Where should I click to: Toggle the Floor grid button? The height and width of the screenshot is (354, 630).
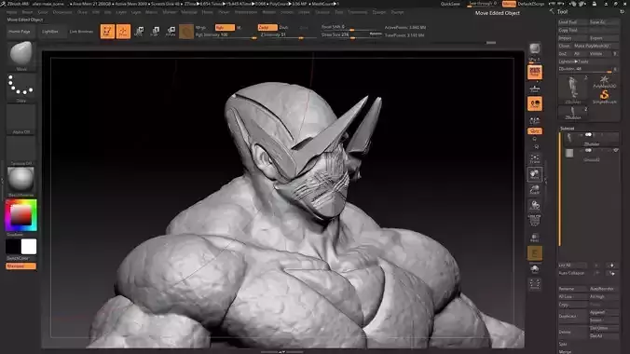pyautogui.click(x=534, y=88)
